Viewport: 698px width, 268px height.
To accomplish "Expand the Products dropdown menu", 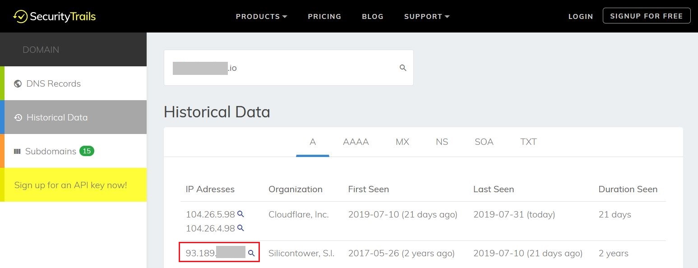I will pyautogui.click(x=261, y=17).
